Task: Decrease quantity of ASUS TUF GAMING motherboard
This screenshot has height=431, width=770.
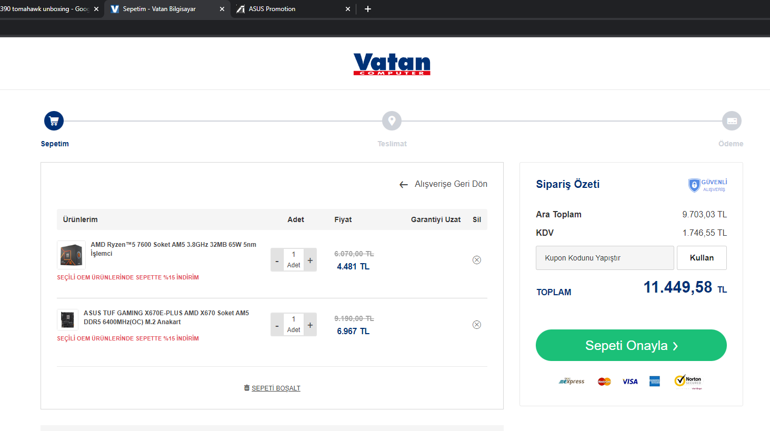Action: [277, 325]
